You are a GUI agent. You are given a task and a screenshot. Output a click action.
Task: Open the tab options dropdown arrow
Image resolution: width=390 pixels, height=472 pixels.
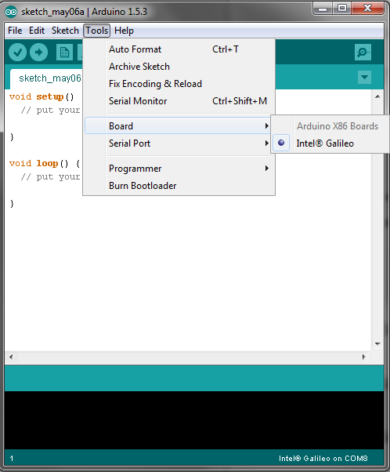[x=364, y=78]
